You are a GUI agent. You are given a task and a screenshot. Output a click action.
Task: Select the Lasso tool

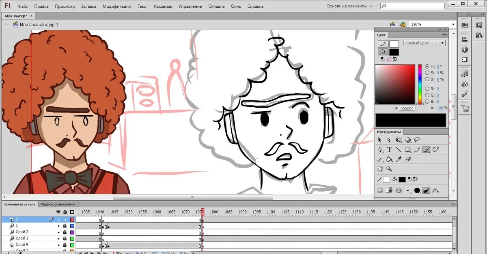[417, 140]
